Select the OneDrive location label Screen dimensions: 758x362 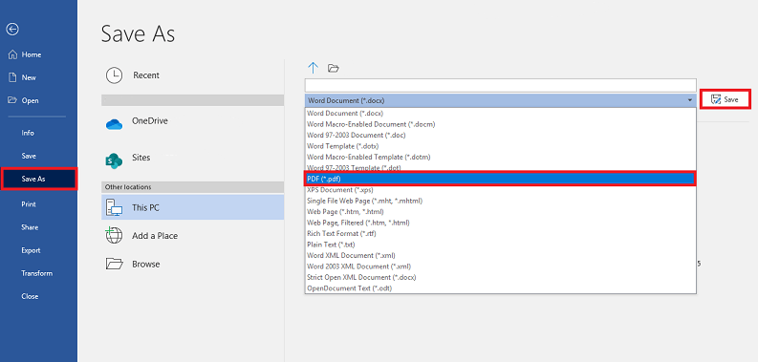(x=150, y=121)
